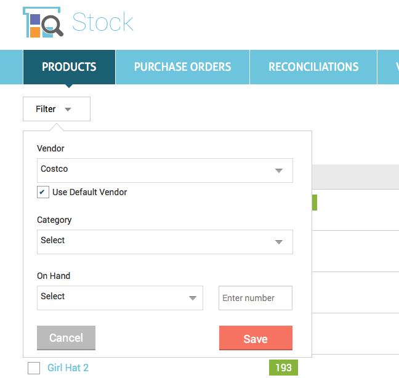Viewport: 399px width, 378px height.
Task: Uncheck Use Default Vendor checkbox
Action: [43, 192]
